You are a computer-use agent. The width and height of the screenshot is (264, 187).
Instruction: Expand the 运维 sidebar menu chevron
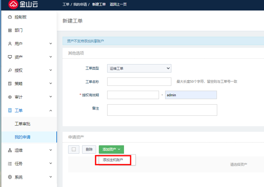pyautogui.click(x=51, y=150)
